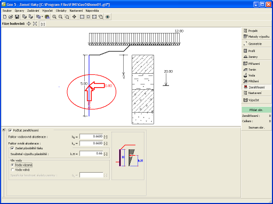Click the Seznam obr. button
Screen dimensions: 273x204
coord(256,127)
